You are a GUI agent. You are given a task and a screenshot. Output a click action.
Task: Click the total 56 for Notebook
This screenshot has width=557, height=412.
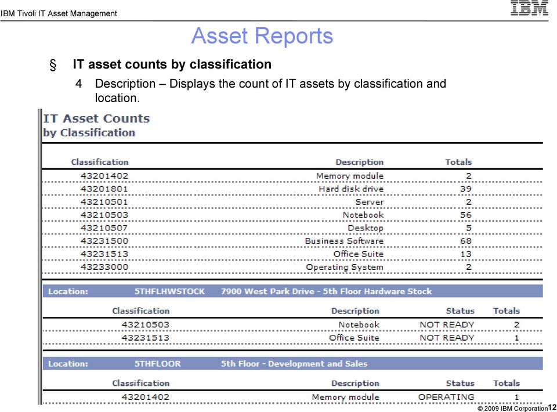pyautogui.click(x=466, y=215)
